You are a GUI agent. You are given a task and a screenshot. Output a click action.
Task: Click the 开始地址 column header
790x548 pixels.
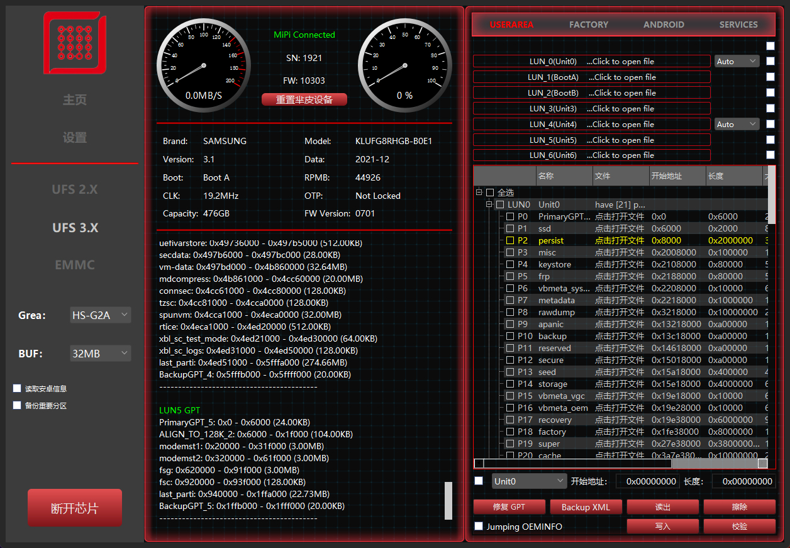[x=677, y=176]
